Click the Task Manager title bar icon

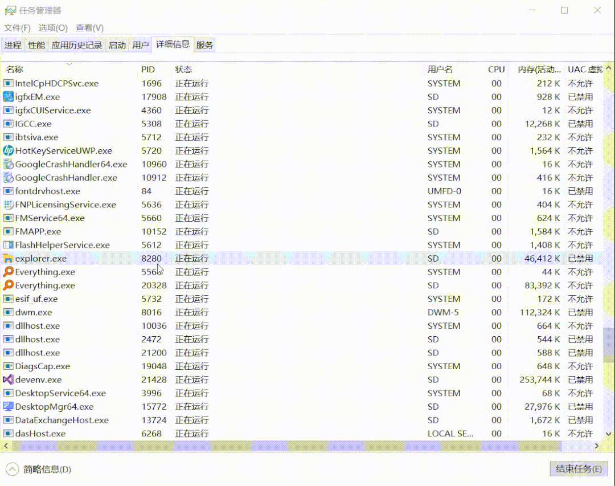point(11,10)
